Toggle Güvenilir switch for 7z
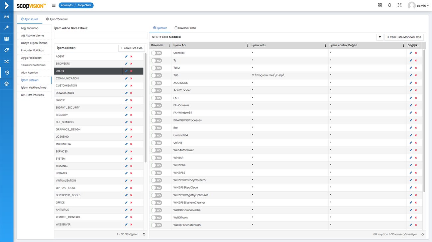The width and height of the screenshot is (432, 242). (157, 61)
